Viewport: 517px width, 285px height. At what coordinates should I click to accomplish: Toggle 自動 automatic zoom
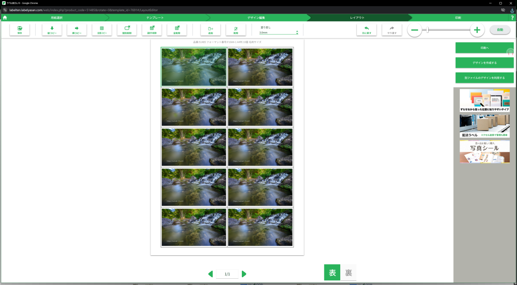point(500,30)
